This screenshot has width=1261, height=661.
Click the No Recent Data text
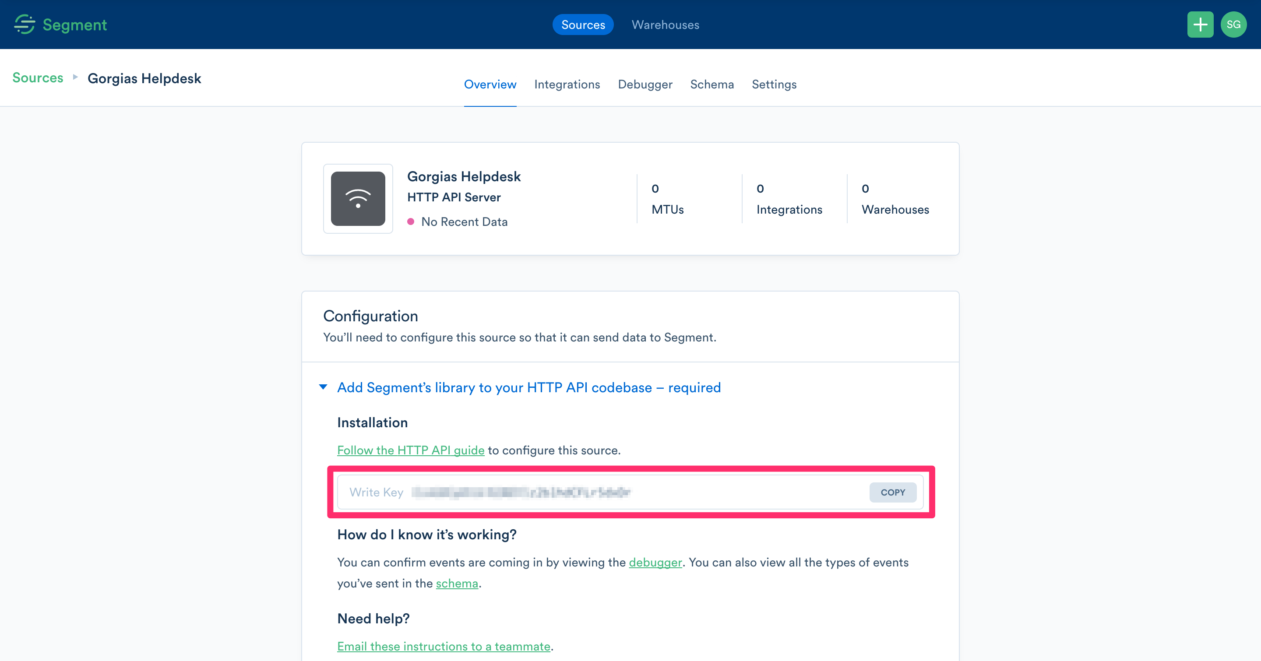[464, 222]
